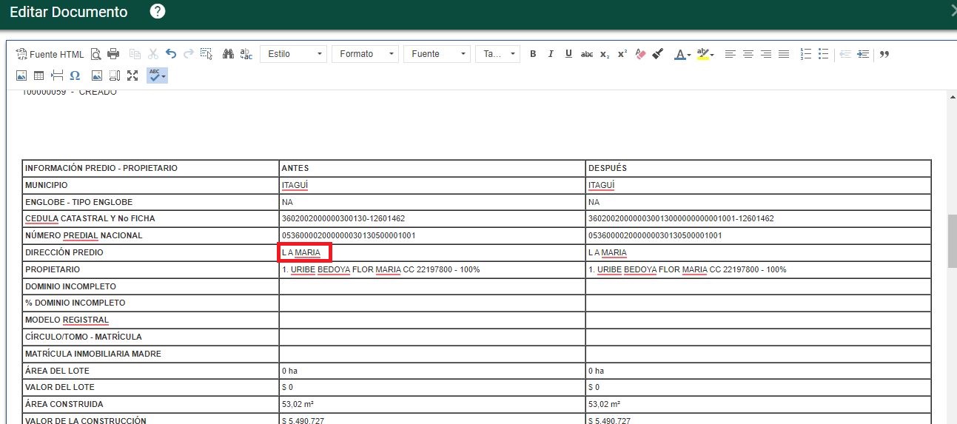This screenshot has width=957, height=424.
Task: Align text to the right
Action: (766, 54)
